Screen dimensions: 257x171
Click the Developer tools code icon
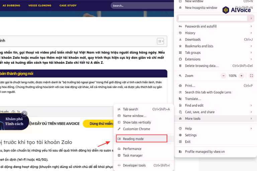(x=119, y=165)
